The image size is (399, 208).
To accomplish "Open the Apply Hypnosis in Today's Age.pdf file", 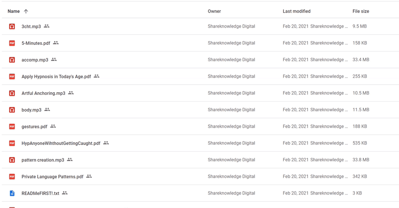I will 56,77.
